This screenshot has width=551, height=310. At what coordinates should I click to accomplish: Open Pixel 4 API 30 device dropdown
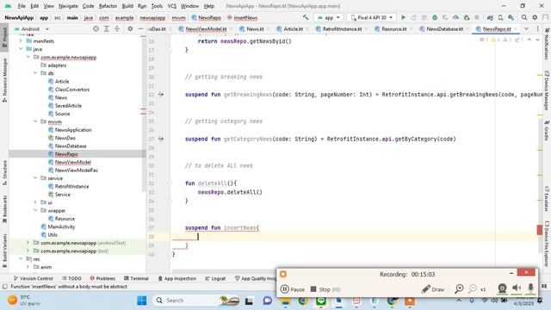click(x=371, y=17)
